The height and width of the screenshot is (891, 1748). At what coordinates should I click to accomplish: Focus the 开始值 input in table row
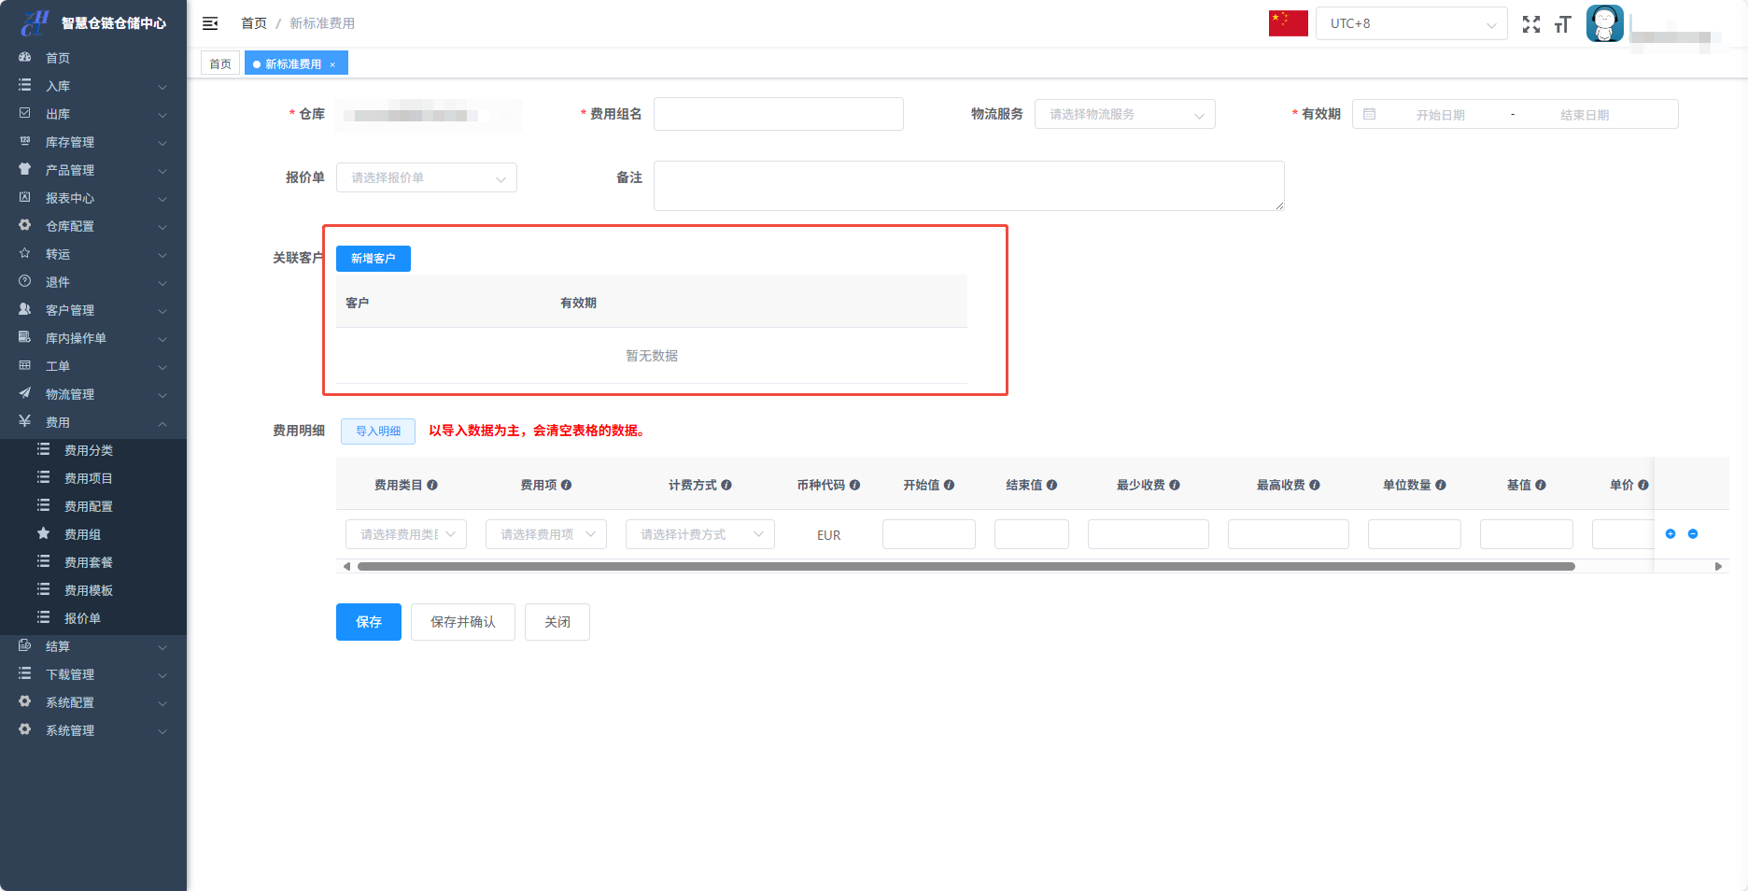point(929,534)
